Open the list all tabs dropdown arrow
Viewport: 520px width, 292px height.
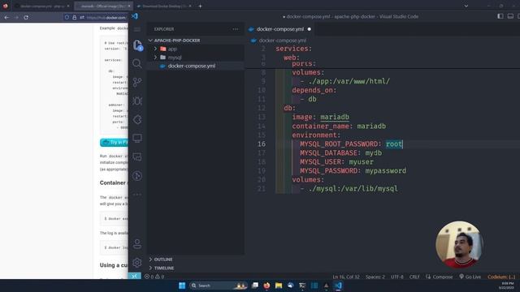coord(466,6)
